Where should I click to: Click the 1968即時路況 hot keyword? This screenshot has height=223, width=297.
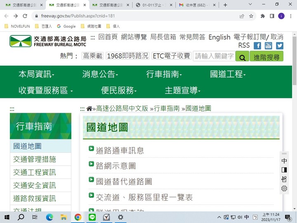127,56
